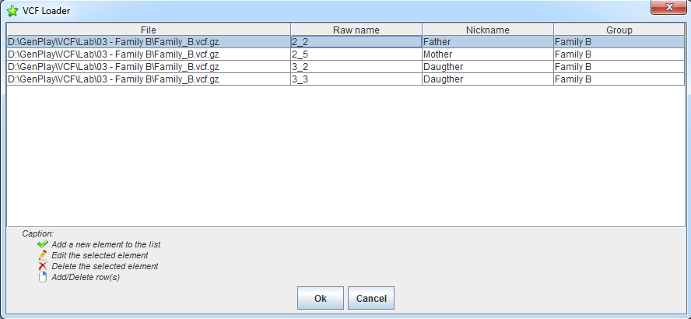The width and height of the screenshot is (691, 319).
Task: Select the raw name cell 2_2
Action: click(x=356, y=42)
